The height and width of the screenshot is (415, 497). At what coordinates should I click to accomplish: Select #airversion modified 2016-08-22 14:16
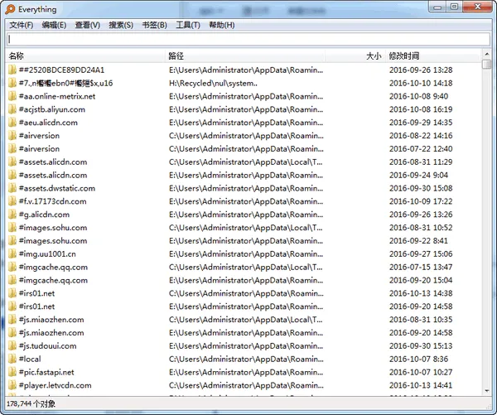coord(39,136)
